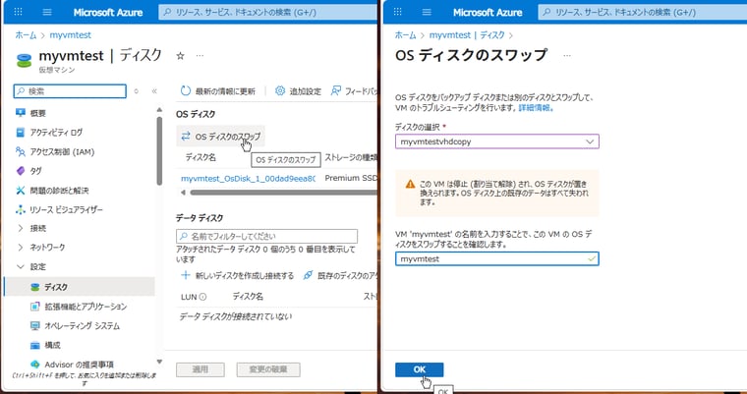Viewport: 747px width, 394px height.
Task: Click OS ディスクのスワップ button
Action: (x=220, y=137)
